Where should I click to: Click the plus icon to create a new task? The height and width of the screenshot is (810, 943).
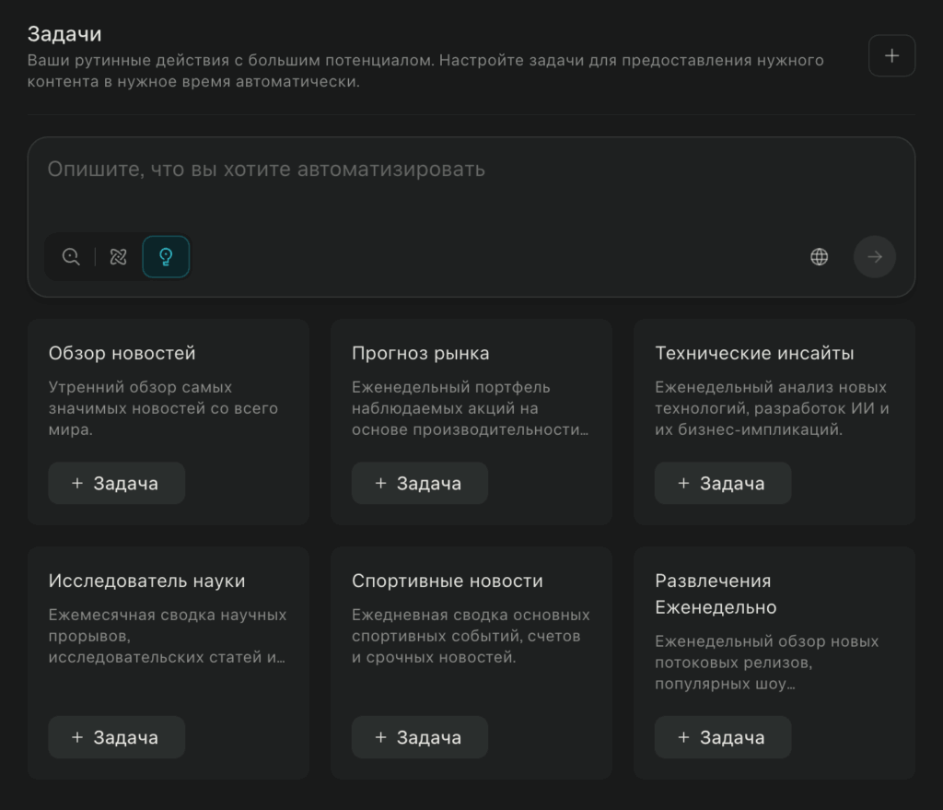pyautogui.click(x=891, y=55)
